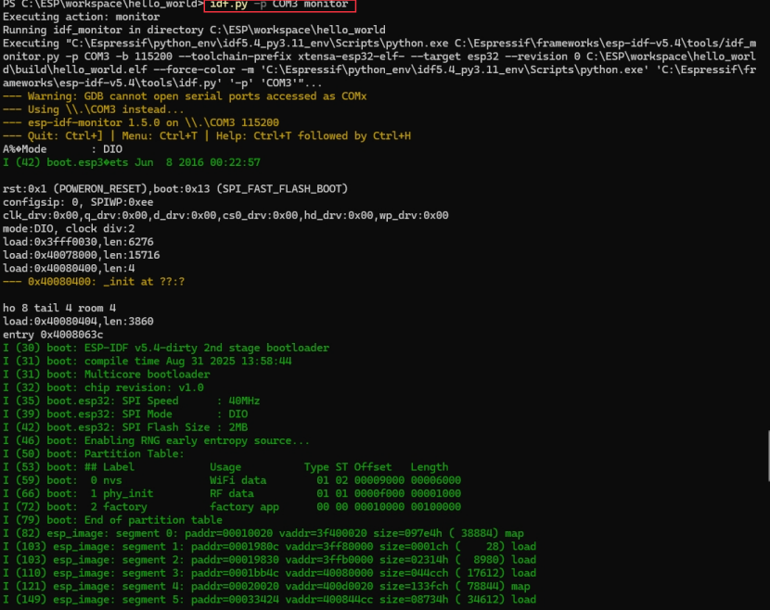Click 'load:0x3fff0030,len:6276' line
The width and height of the screenshot is (770, 610).
point(78,242)
